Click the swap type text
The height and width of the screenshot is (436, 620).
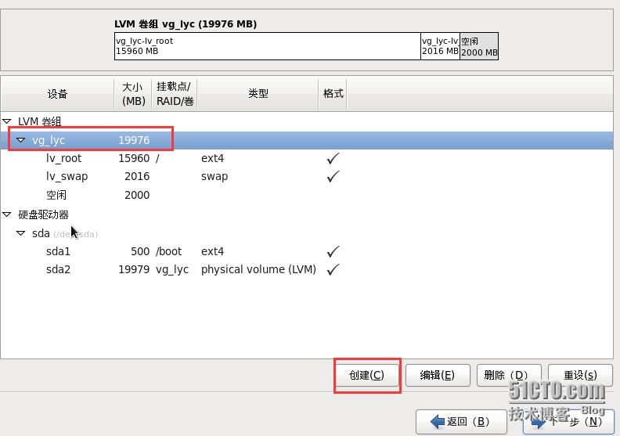pos(214,176)
